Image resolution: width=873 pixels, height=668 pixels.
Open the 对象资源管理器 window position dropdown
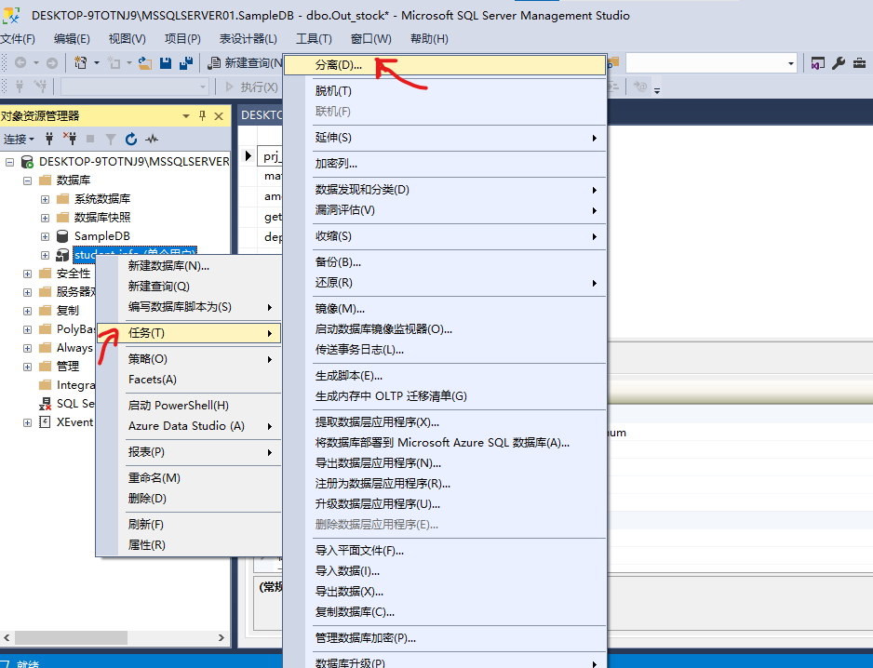point(186,115)
